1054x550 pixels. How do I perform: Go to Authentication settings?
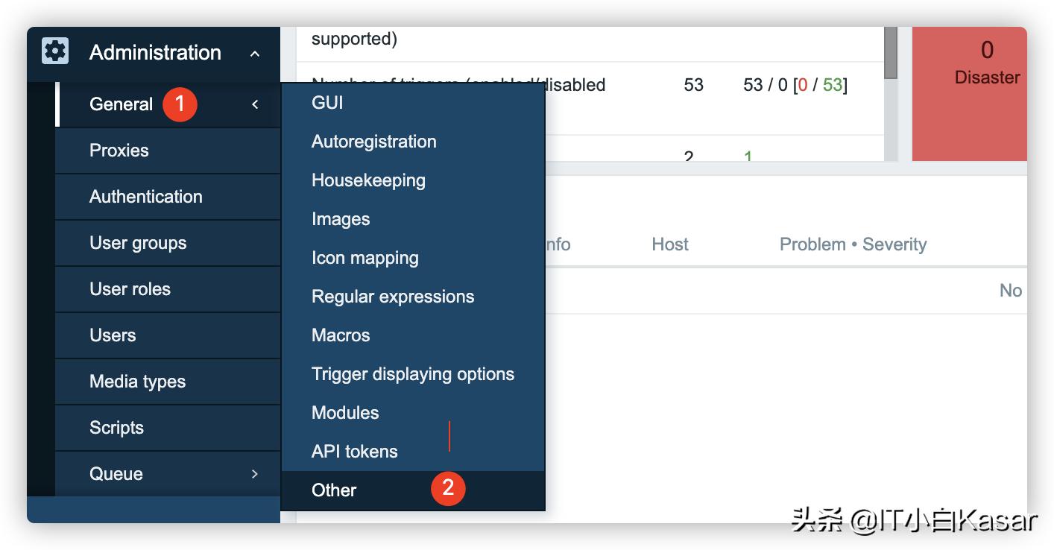(x=146, y=197)
